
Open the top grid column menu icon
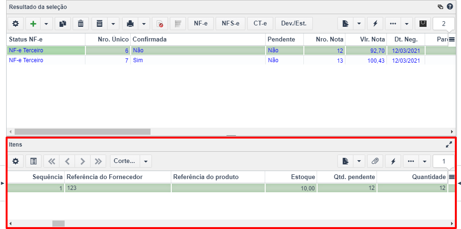(x=452, y=39)
